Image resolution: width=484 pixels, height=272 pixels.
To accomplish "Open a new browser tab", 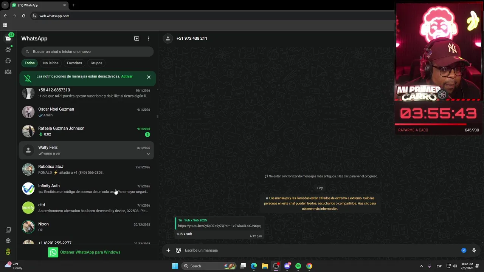I will (x=73, y=5).
